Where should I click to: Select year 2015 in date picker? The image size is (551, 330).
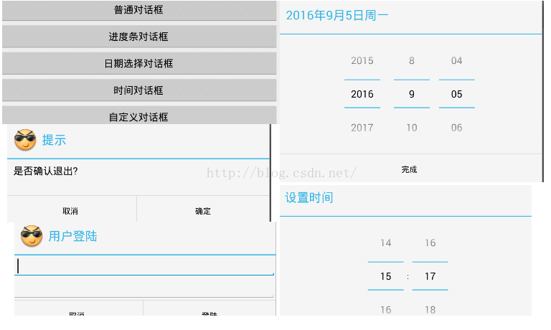(362, 61)
